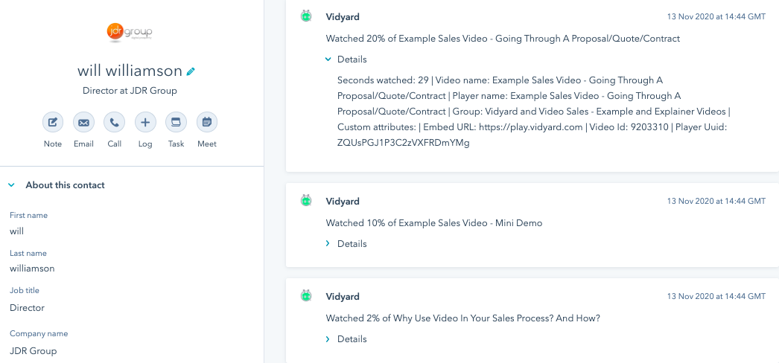Start a Call via phone icon
Viewport: 779px width, 363px height.
point(114,123)
